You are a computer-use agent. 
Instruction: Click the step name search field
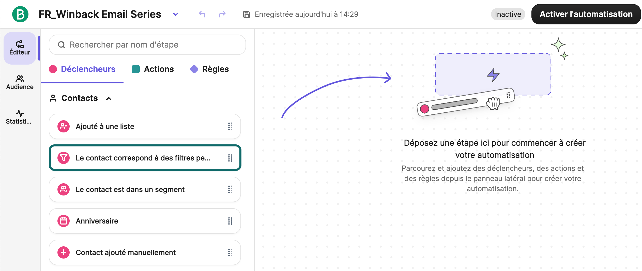[x=147, y=45]
